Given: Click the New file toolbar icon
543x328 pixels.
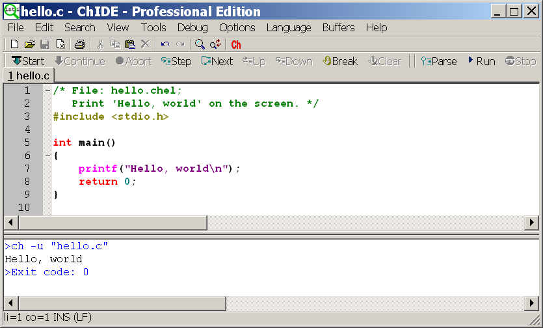Looking at the screenshot, I should pos(14,44).
